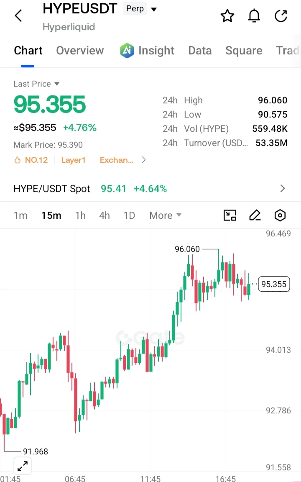301x482 pixels.
Task: Tap the 92.786 price axis label
Action: 278,410
